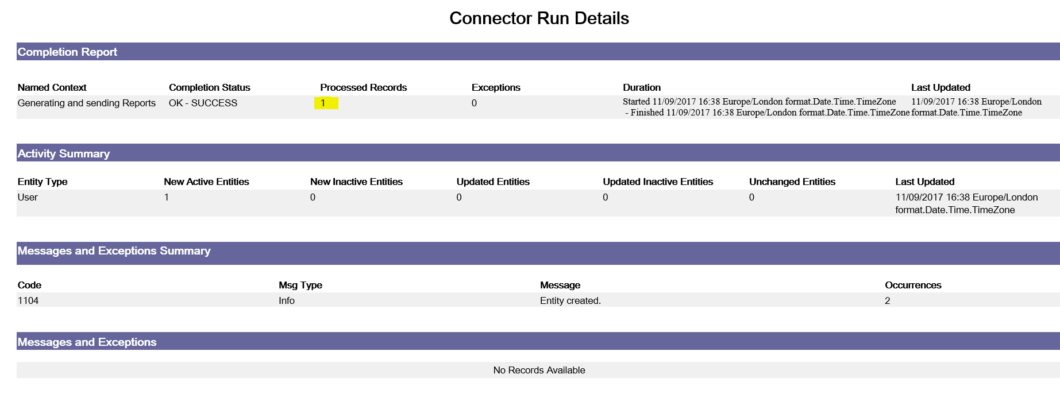Click the Named Context column header
Viewport: 1060px width, 401px height.
52,87
